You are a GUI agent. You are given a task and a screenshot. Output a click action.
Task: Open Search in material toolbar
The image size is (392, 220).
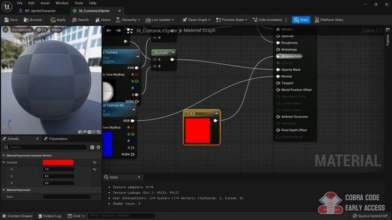click(80, 20)
